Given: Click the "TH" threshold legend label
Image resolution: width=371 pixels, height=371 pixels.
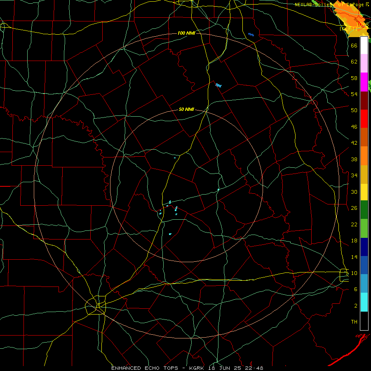Looking at the screenshot, I should tap(354, 322).
